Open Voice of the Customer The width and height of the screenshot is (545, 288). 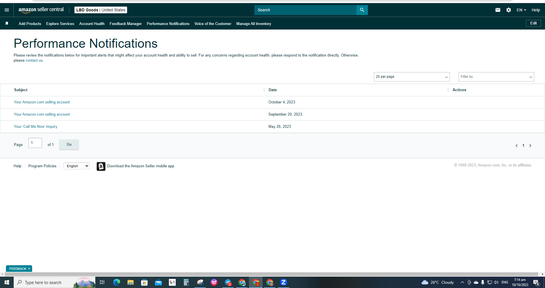pyautogui.click(x=213, y=24)
